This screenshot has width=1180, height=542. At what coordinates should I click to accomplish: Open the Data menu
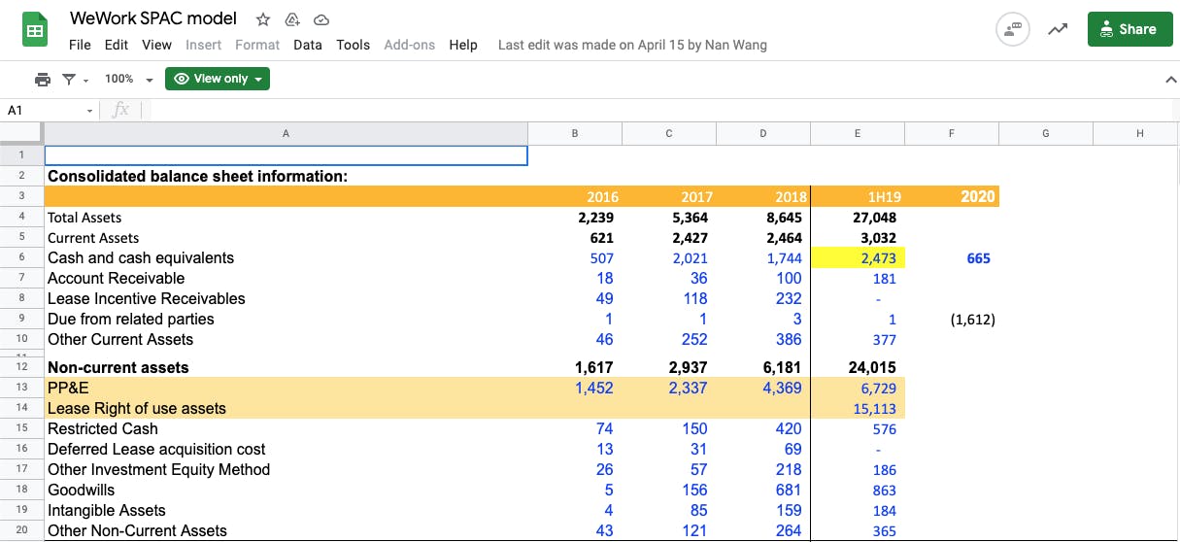307,45
